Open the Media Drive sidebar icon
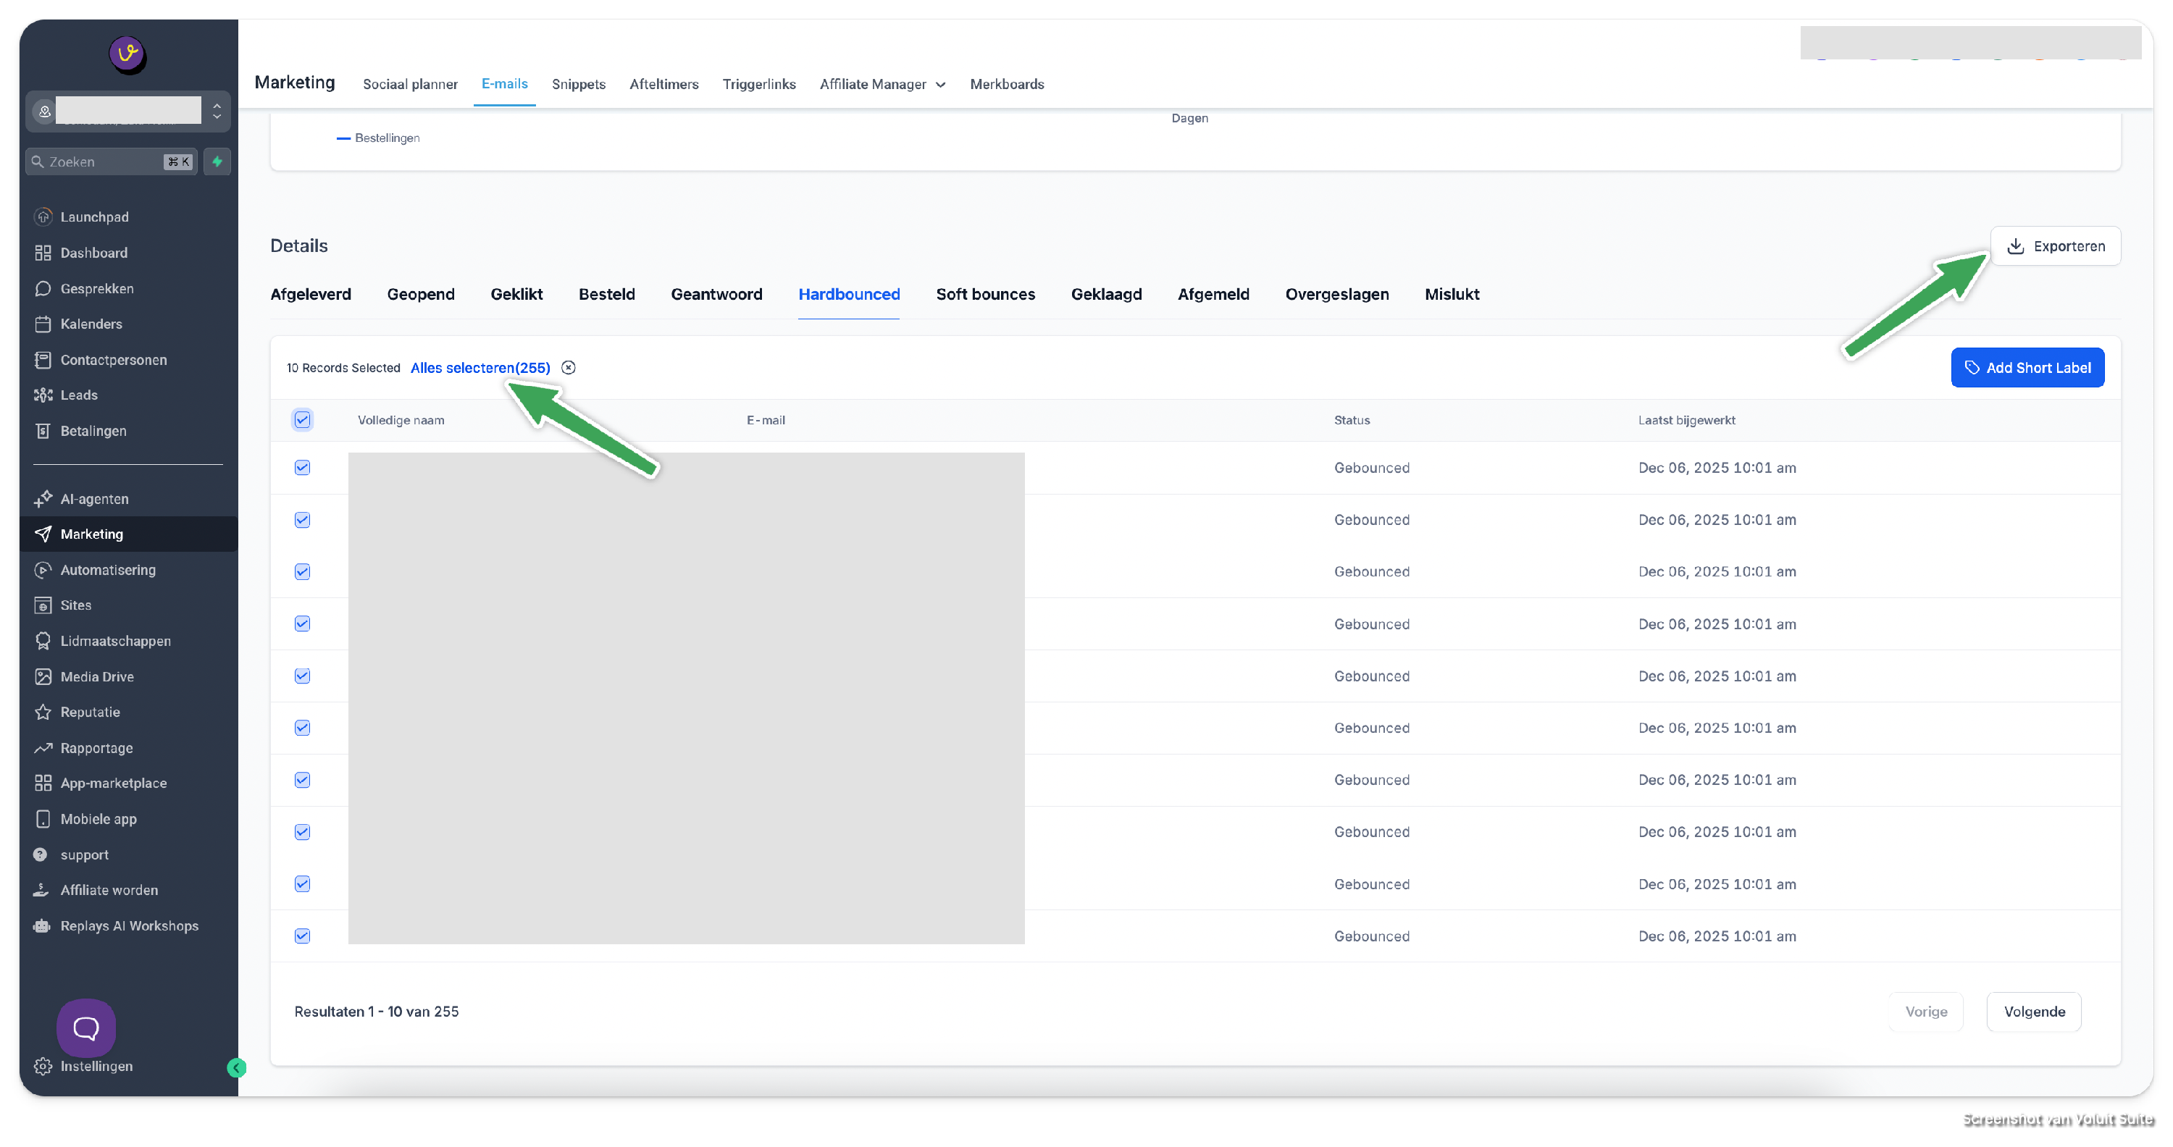 43,676
